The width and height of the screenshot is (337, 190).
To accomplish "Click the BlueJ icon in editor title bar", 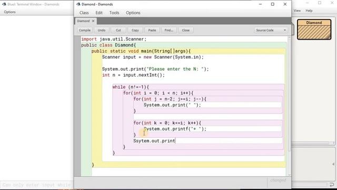I will (78, 4).
